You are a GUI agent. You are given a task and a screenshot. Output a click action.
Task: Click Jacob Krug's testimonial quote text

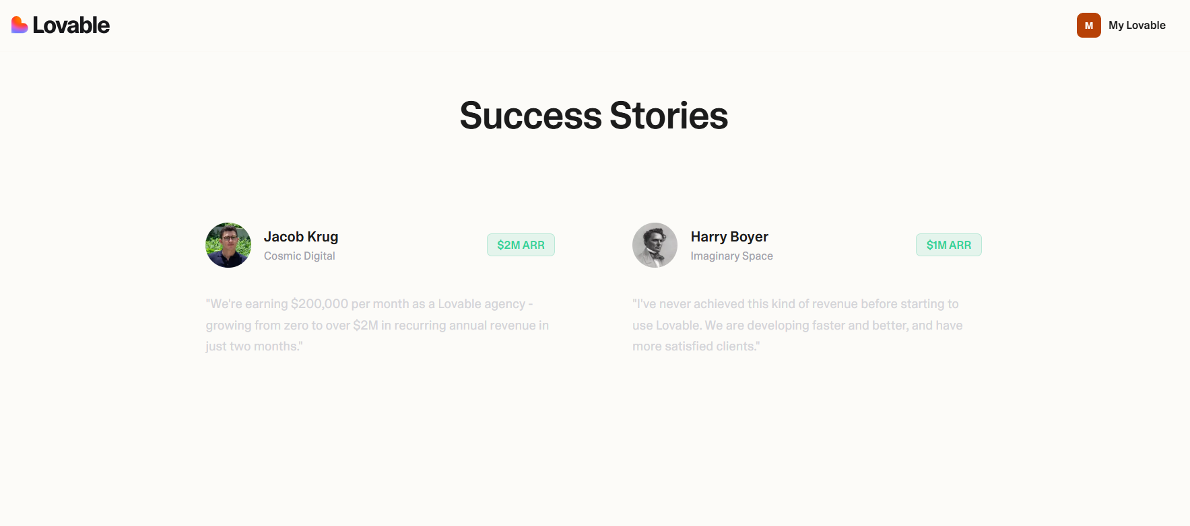point(377,325)
